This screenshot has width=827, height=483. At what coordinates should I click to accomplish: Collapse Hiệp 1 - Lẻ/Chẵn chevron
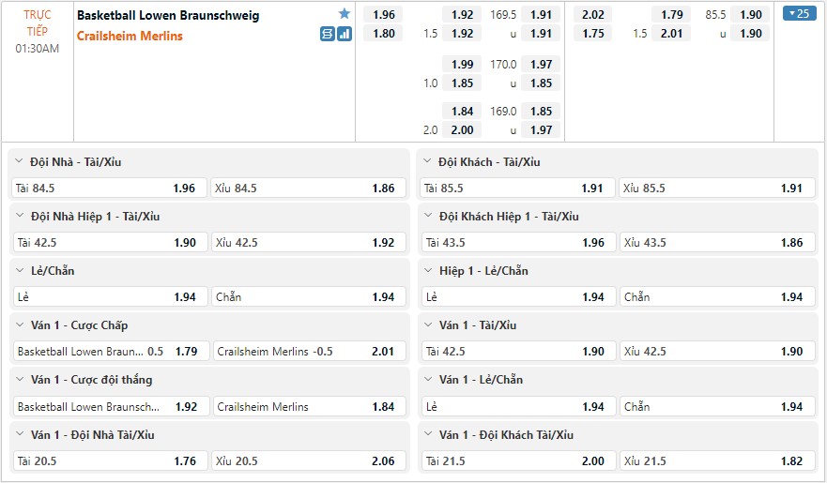tap(428, 270)
